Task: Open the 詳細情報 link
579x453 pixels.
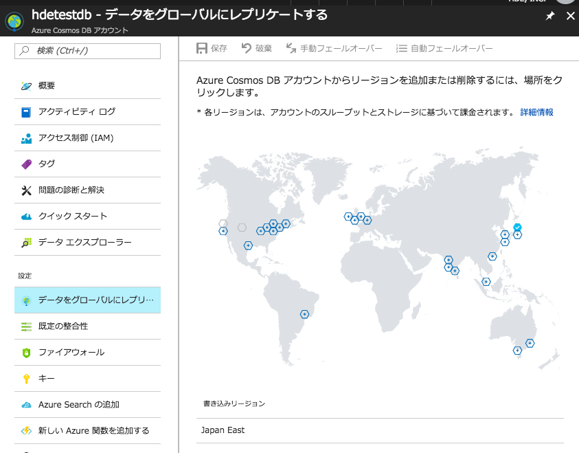Action: coord(536,112)
